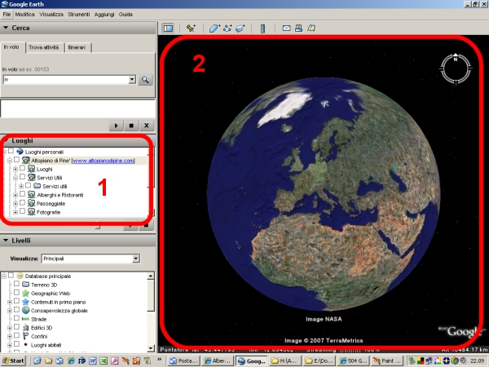Tick the Luoghi personali checkbox
489x367 pixels.
[11, 152]
